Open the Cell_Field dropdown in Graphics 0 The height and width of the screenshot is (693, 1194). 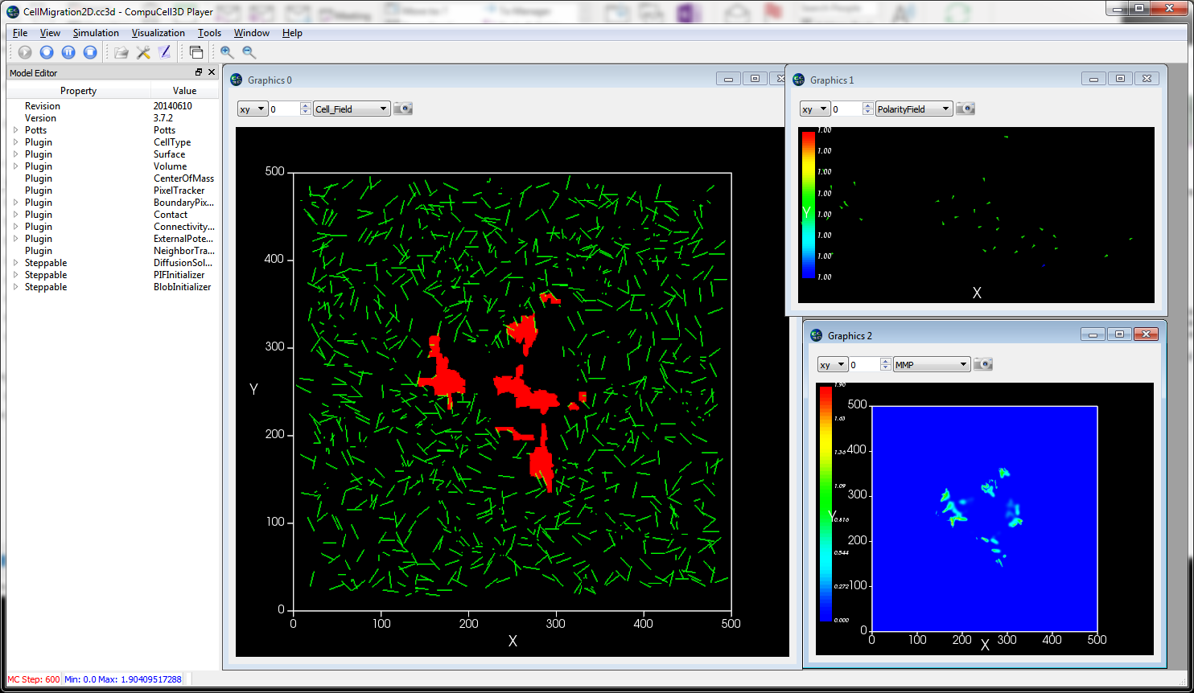pyautogui.click(x=352, y=109)
